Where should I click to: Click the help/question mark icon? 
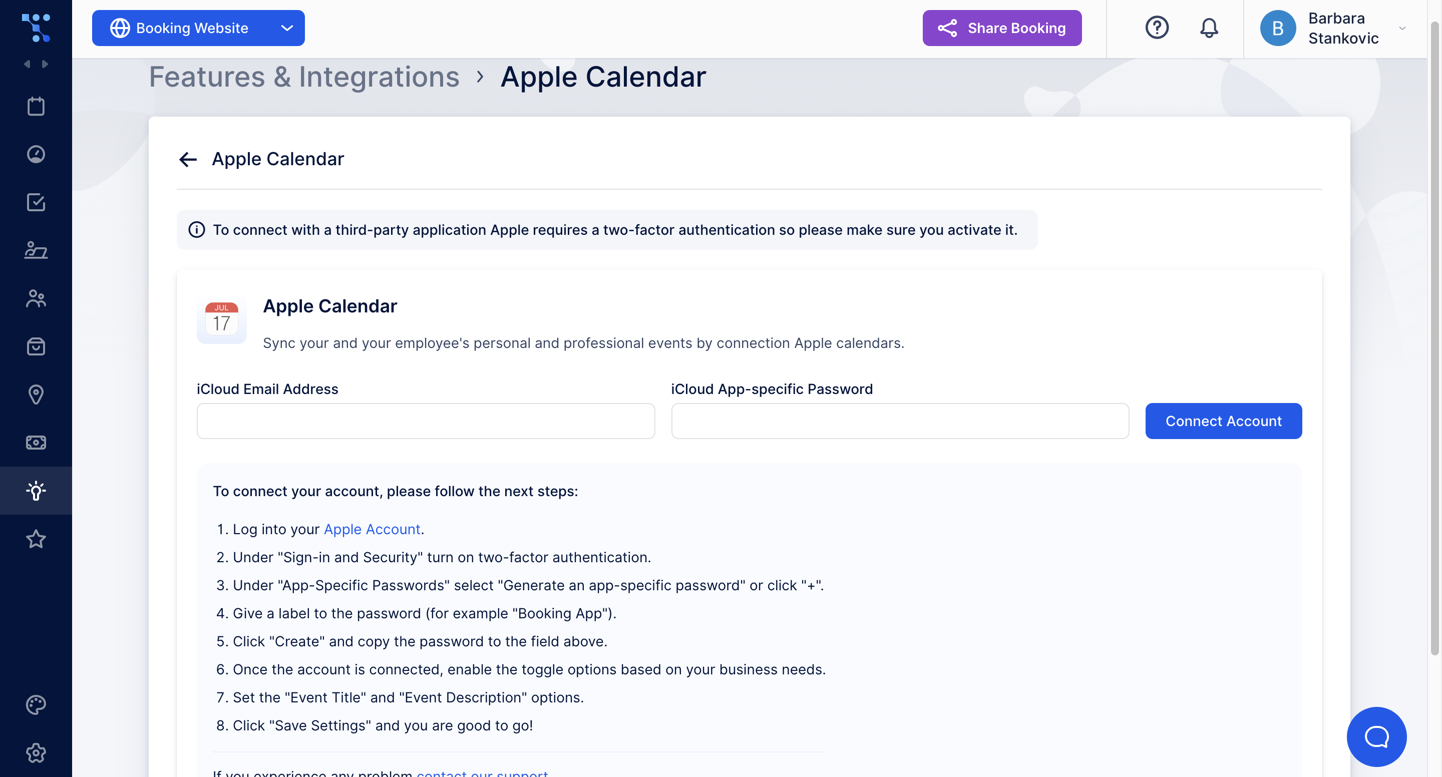coord(1158,28)
